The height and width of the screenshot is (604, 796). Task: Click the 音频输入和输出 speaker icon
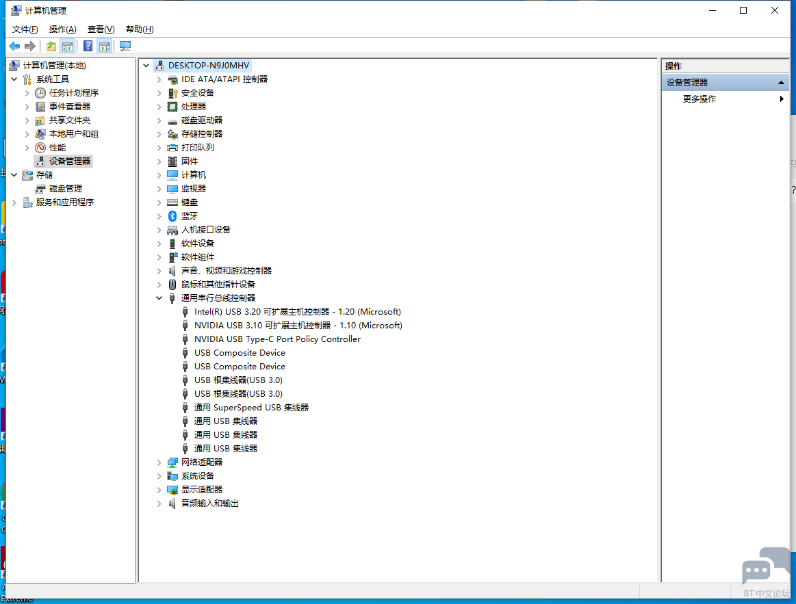(x=172, y=503)
